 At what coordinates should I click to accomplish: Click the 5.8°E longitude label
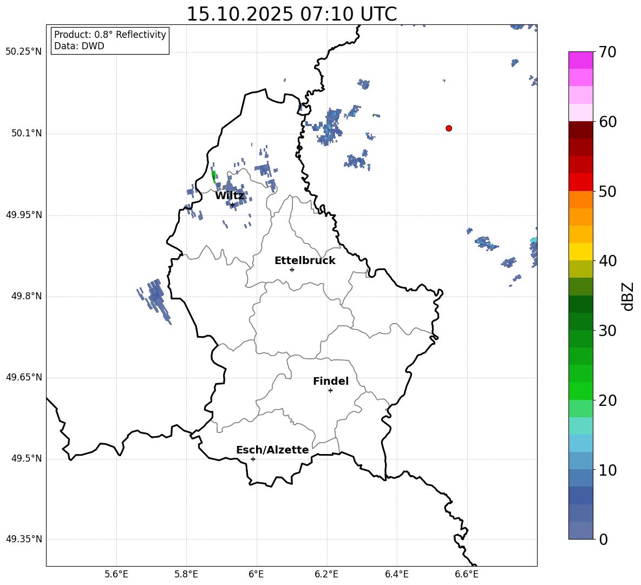point(186,574)
